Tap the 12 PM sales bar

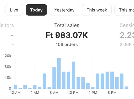pyautogui.click(x=73, y=75)
